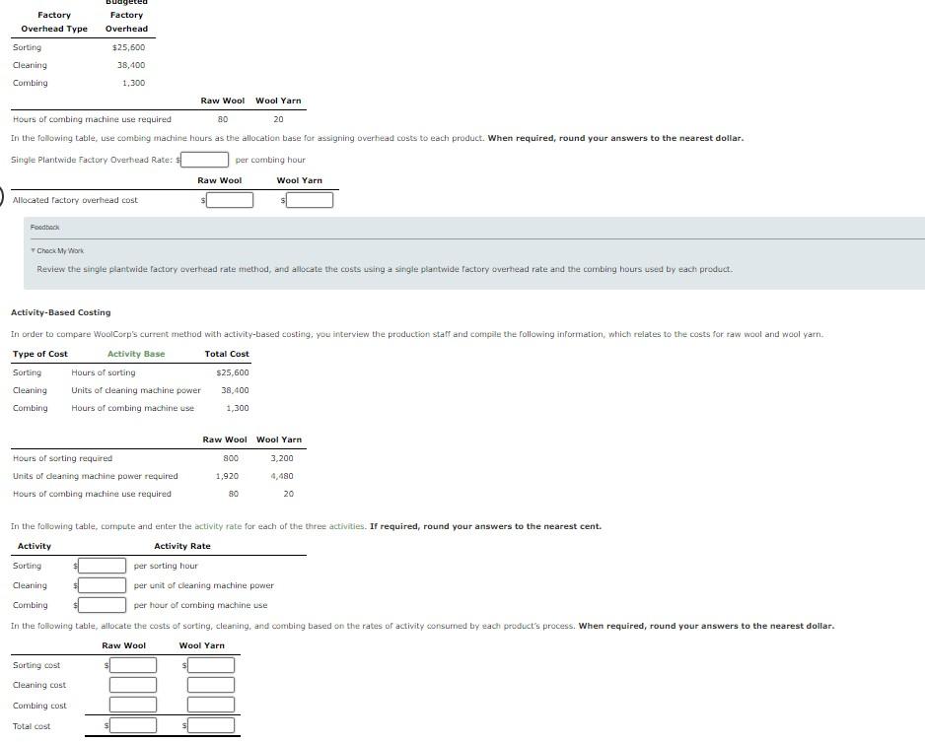The width and height of the screenshot is (925, 742).
Task: Click Raw Wool Combing cost field
Action: point(133,705)
